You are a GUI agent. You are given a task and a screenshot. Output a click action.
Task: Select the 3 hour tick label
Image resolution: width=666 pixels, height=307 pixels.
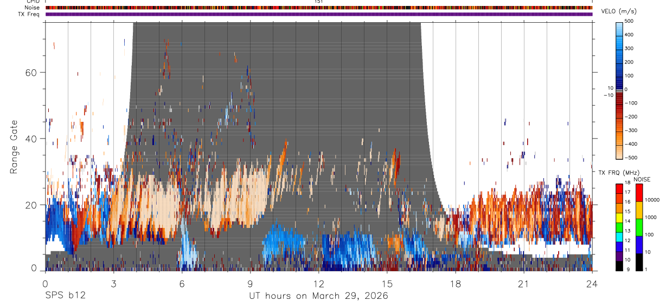pos(113,283)
